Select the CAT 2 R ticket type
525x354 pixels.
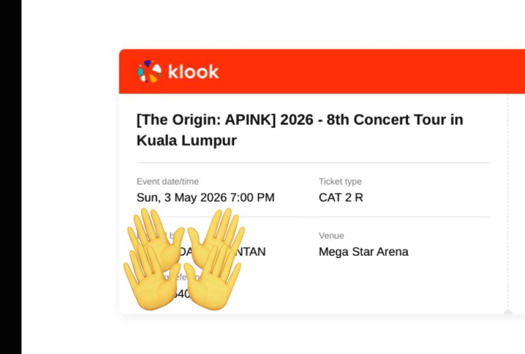click(x=341, y=197)
